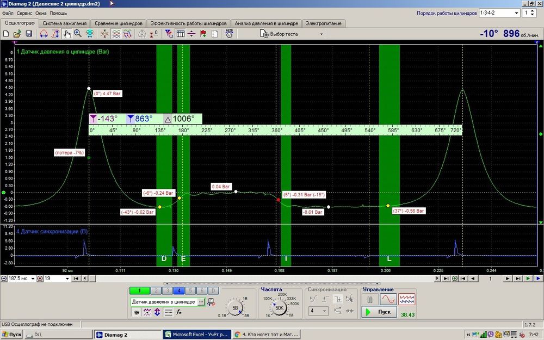Image resolution: width=544 pixels, height=340 pixels.
Task: Open the time scale 187.5 мс dropdown
Action: (32, 279)
